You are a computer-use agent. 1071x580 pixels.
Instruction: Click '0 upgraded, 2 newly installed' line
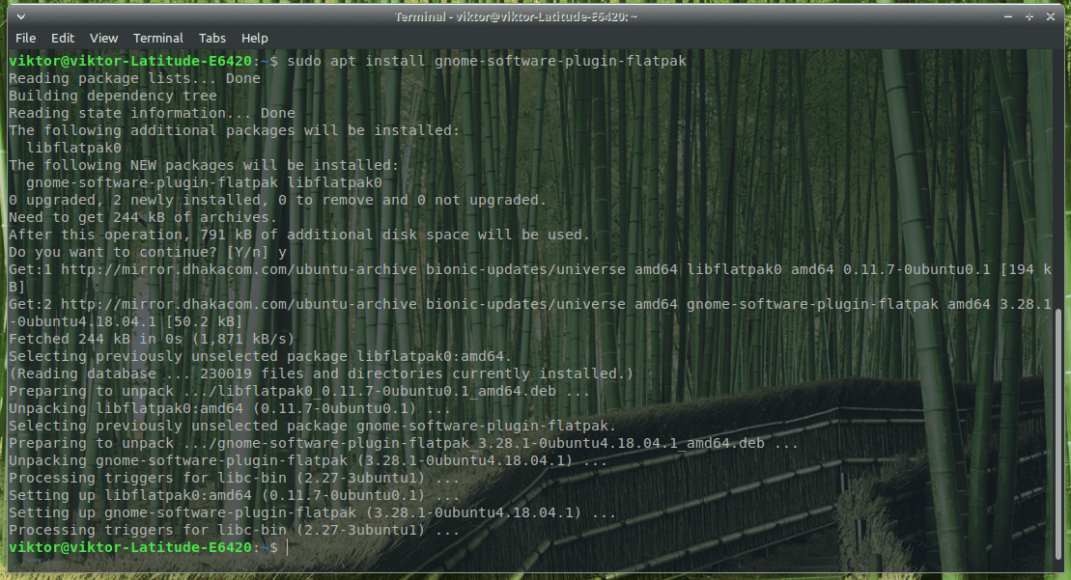(277, 200)
